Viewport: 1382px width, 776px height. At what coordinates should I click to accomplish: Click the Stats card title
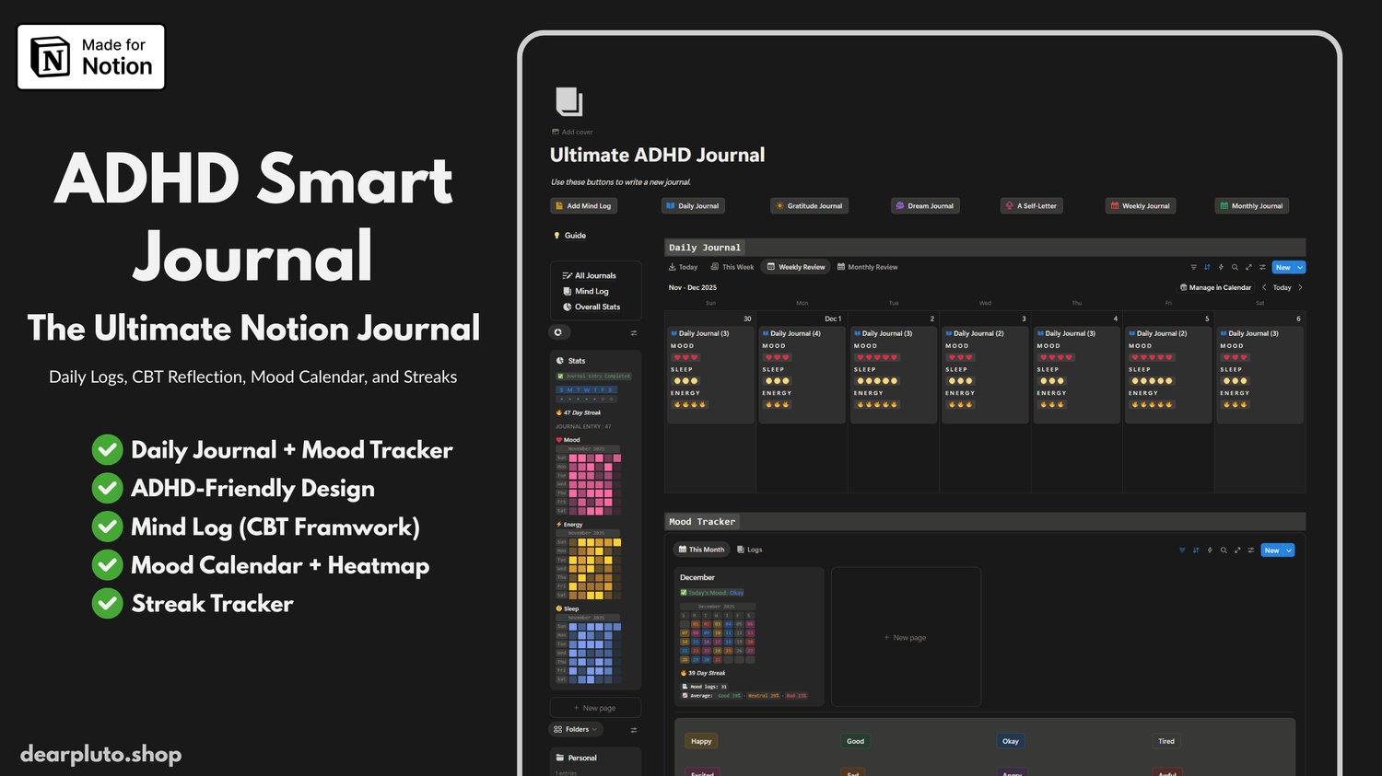coord(577,361)
